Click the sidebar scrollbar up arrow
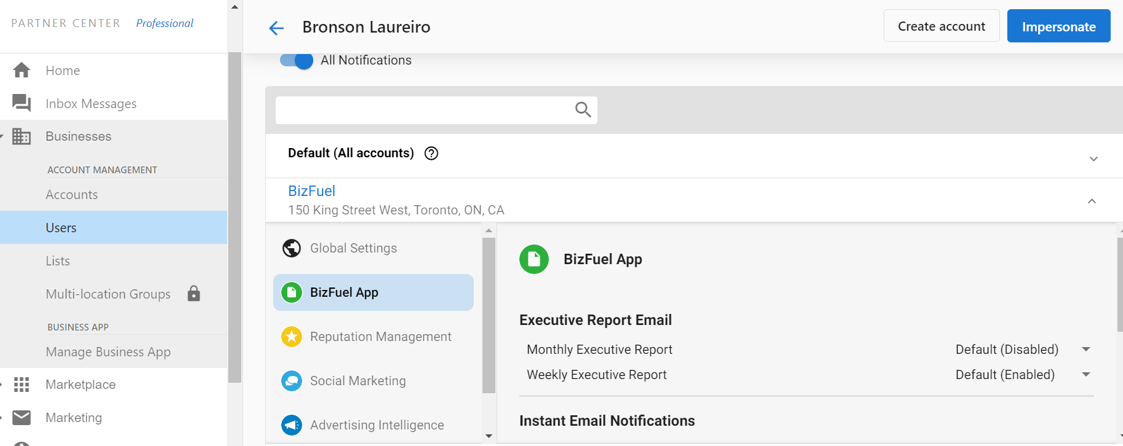This screenshot has height=446, width=1123. coord(234,7)
